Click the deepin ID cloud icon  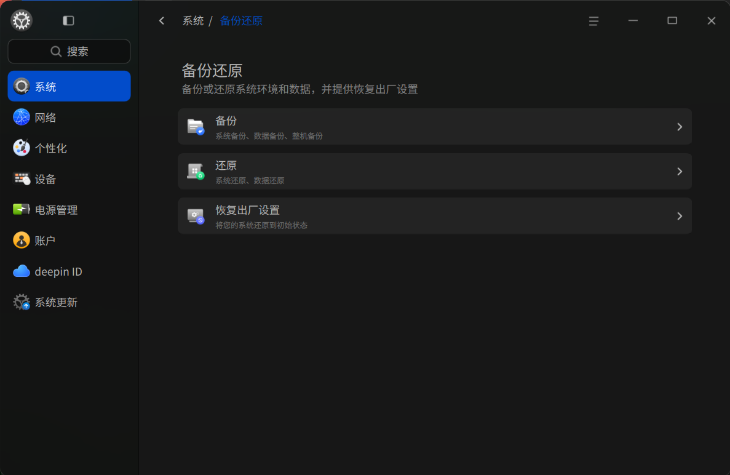22,271
